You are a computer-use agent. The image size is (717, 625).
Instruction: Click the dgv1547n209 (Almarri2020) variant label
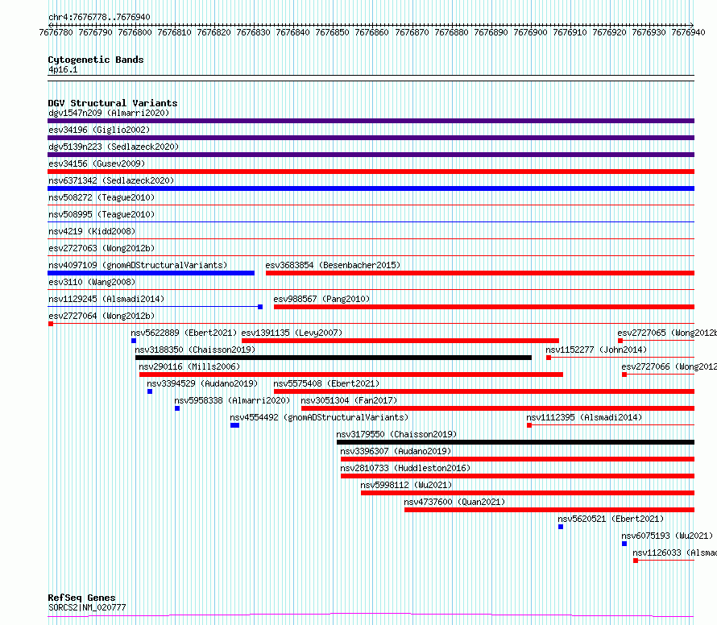(109, 113)
